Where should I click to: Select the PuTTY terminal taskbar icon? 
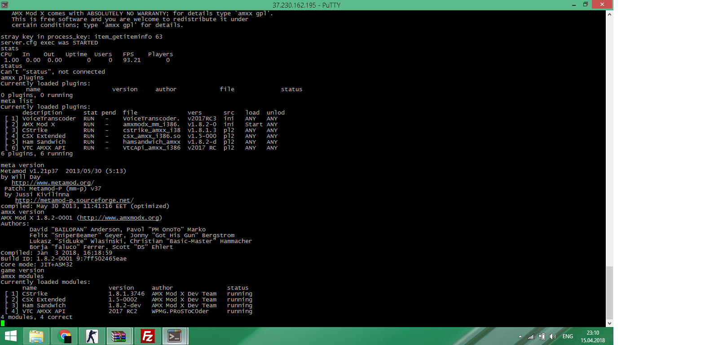(175, 336)
